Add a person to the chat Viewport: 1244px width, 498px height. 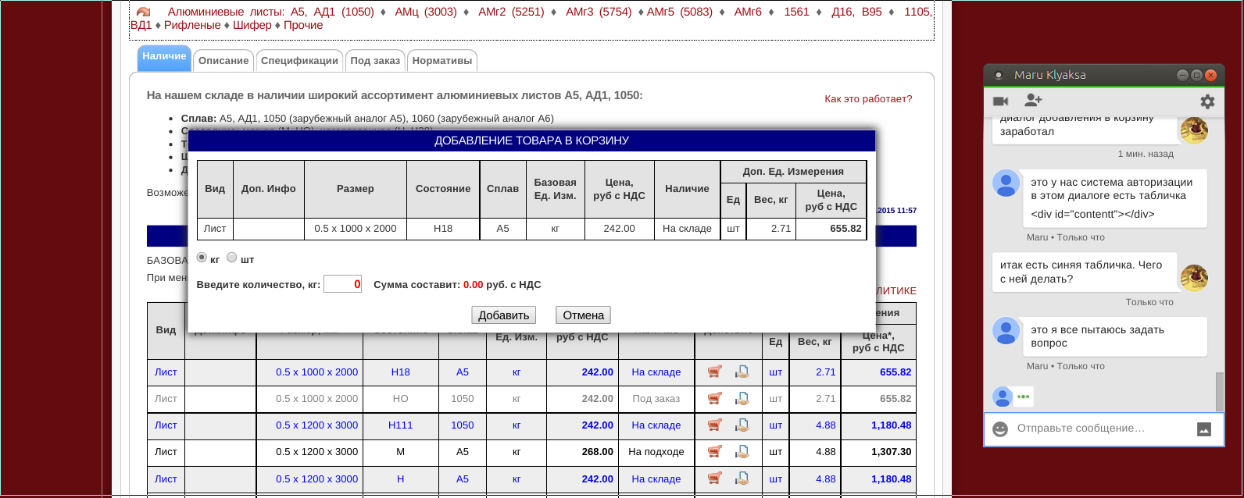click(1033, 100)
